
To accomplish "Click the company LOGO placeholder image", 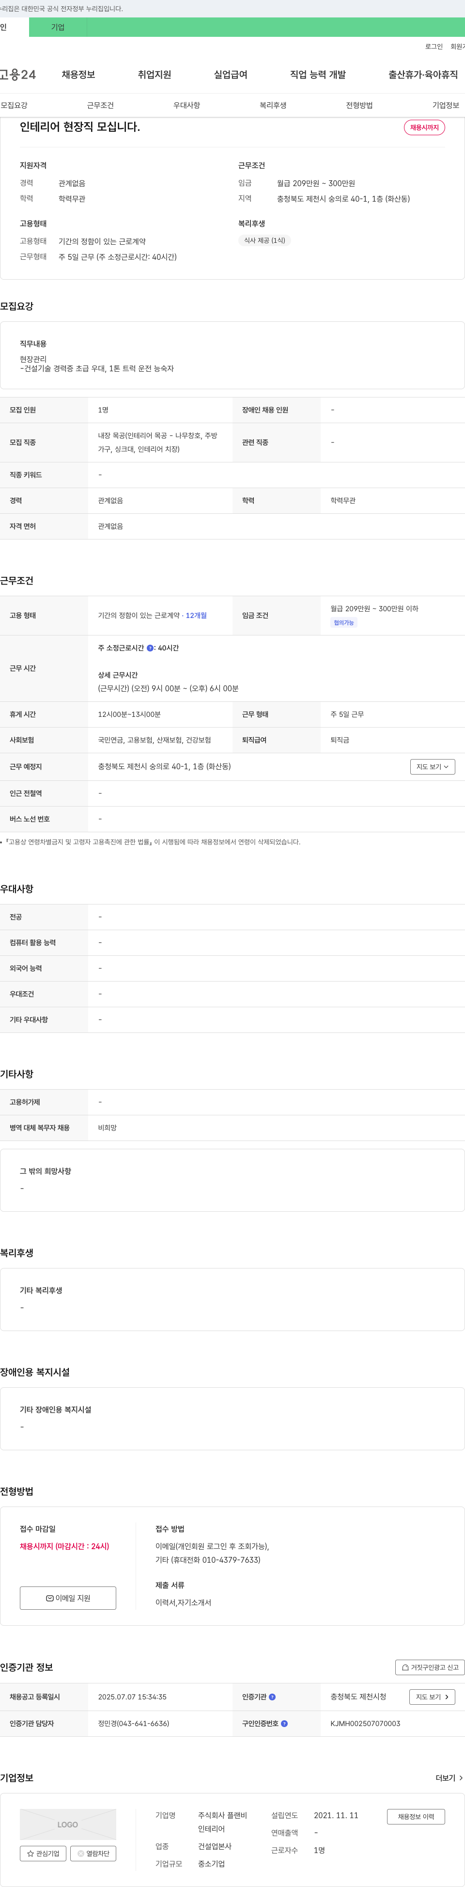I will pyautogui.click(x=68, y=1824).
